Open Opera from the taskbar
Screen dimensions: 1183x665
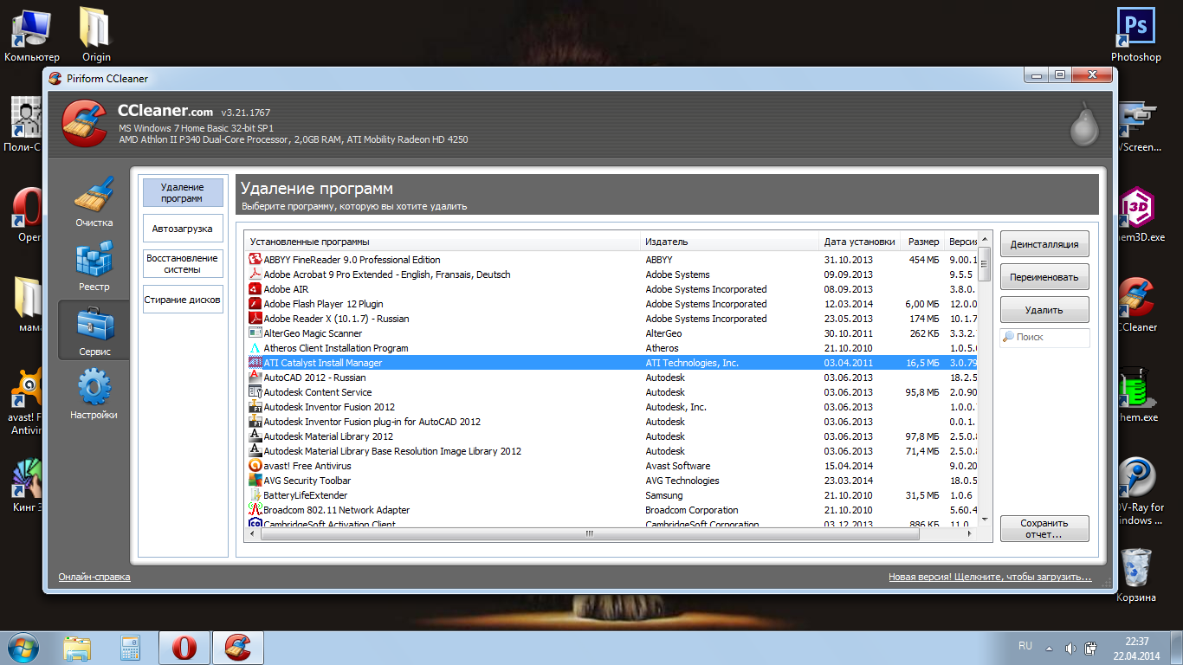point(184,648)
